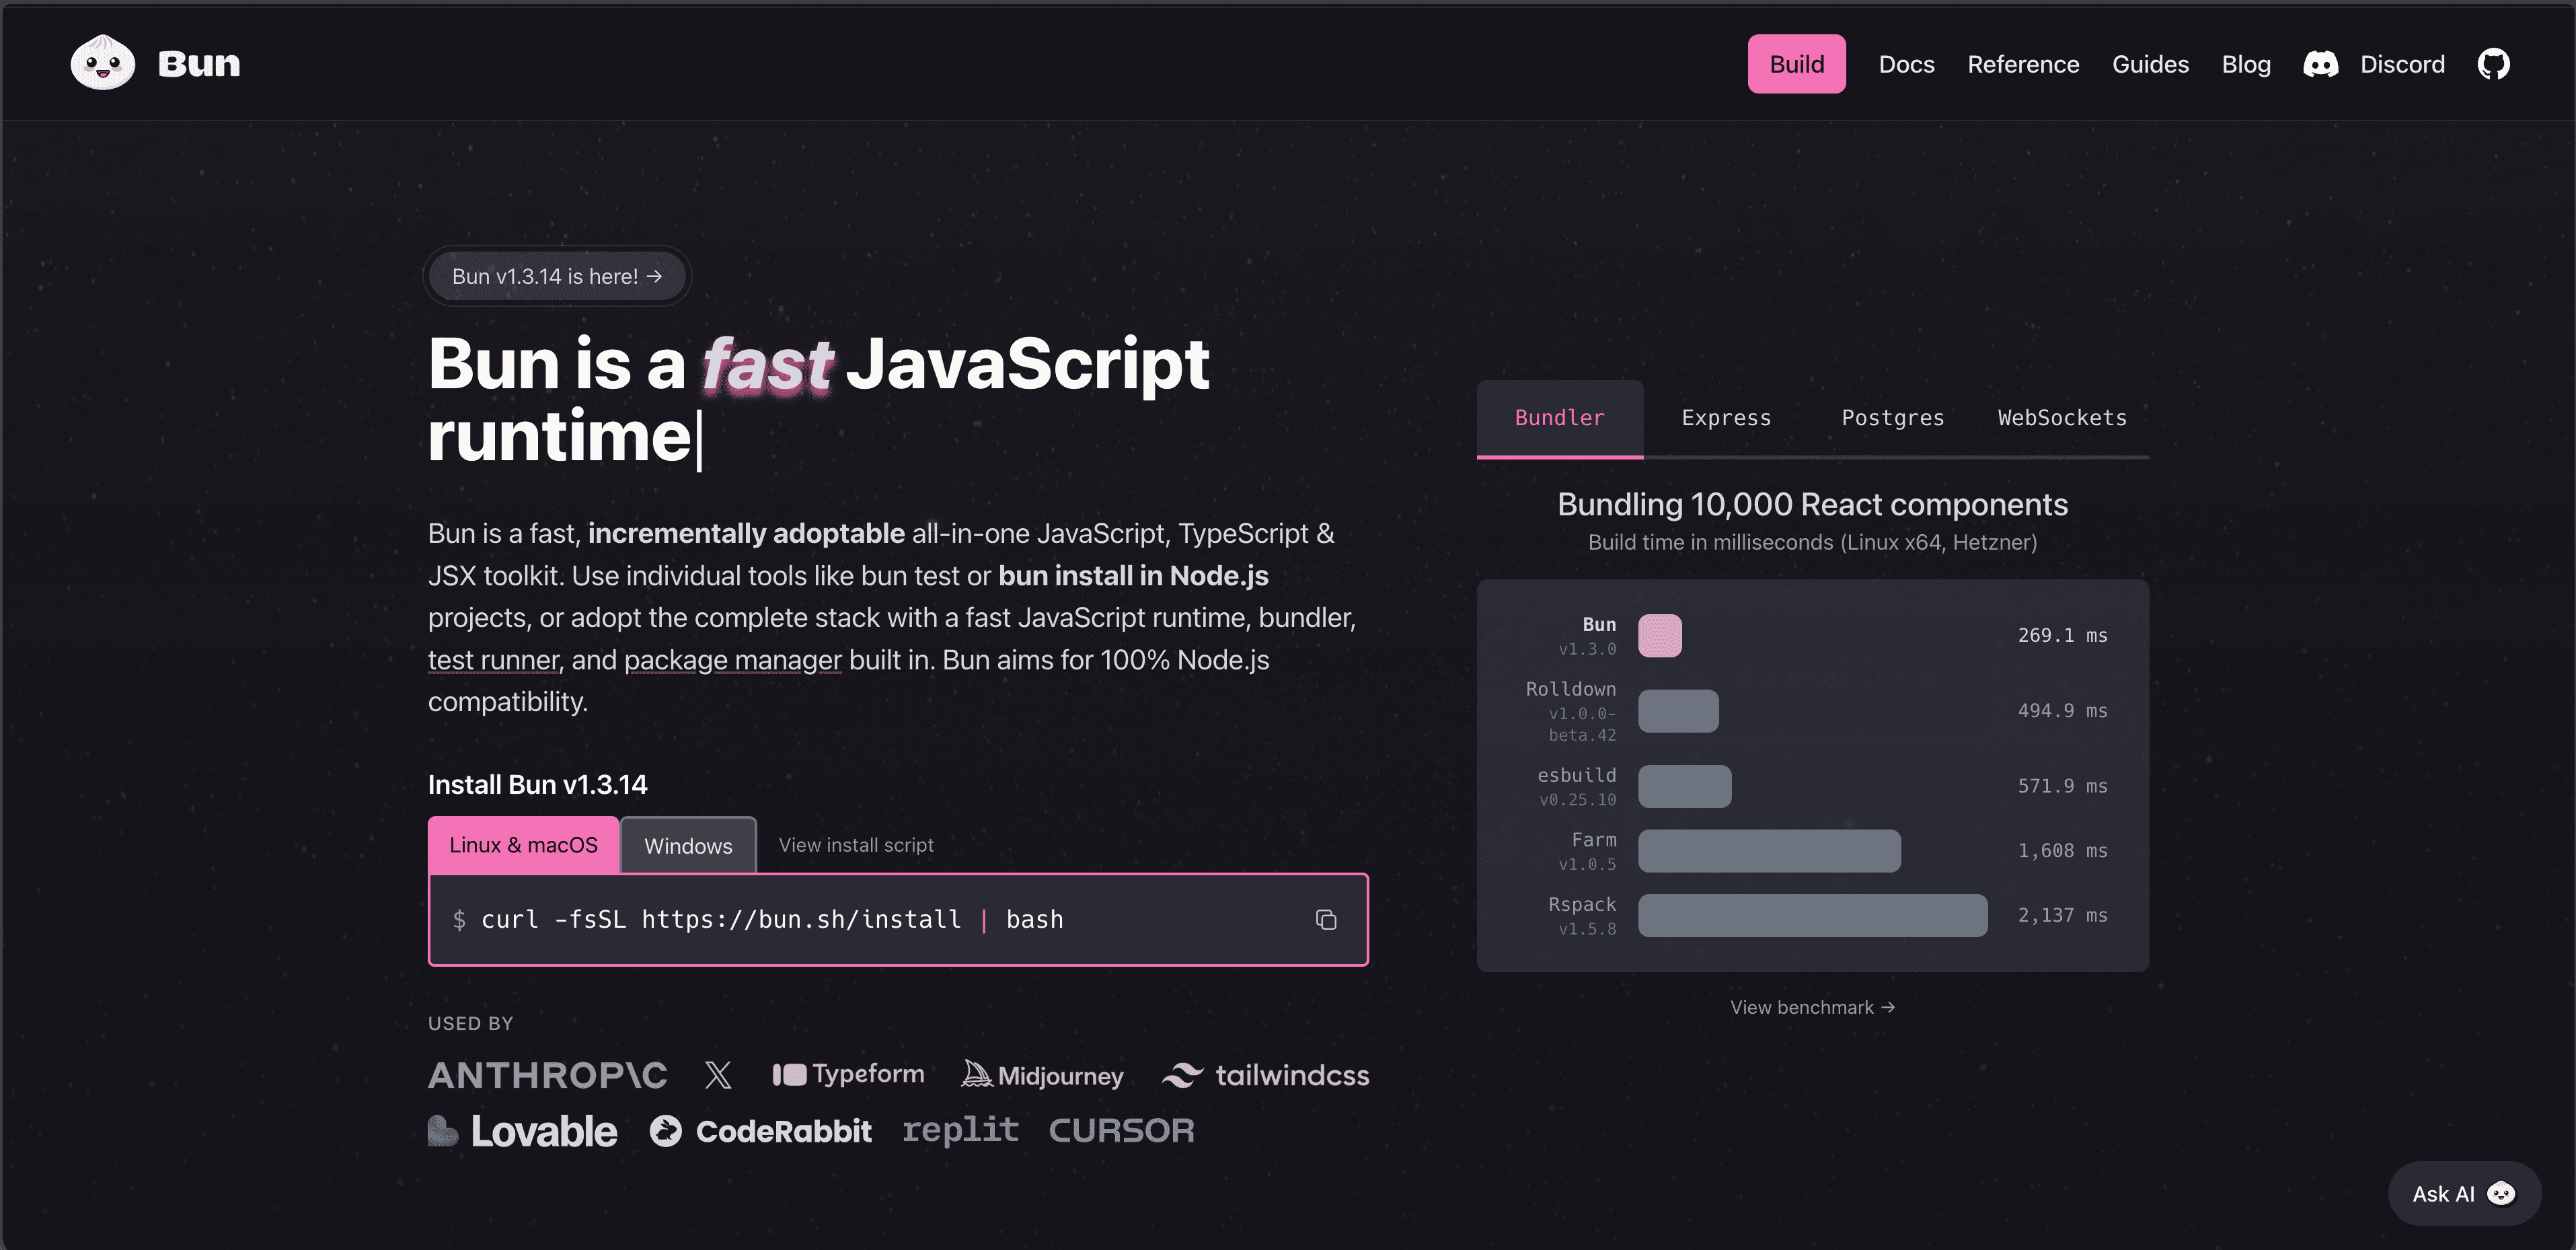Viewport: 2576px width, 1250px height.
Task: Switch to the Postgres benchmark tab
Action: tap(1892, 418)
